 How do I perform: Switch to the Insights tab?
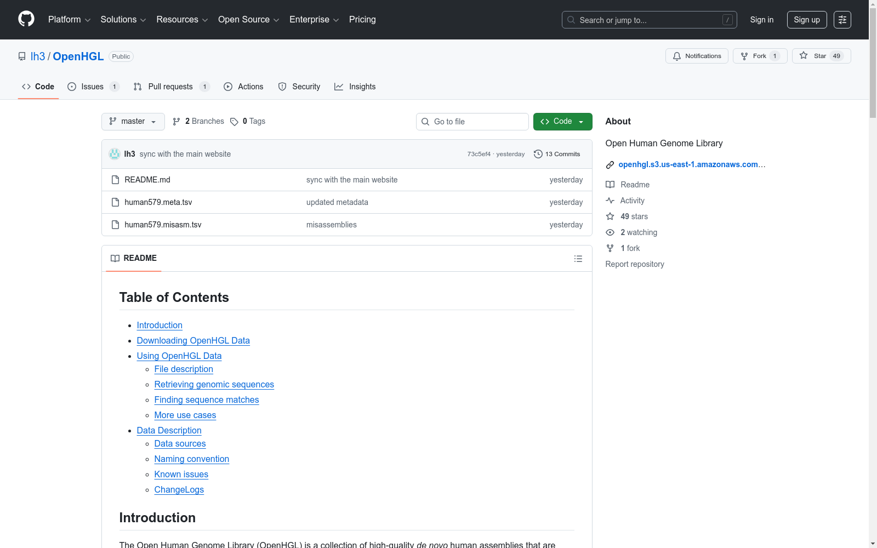pyautogui.click(x=355, y=87)
